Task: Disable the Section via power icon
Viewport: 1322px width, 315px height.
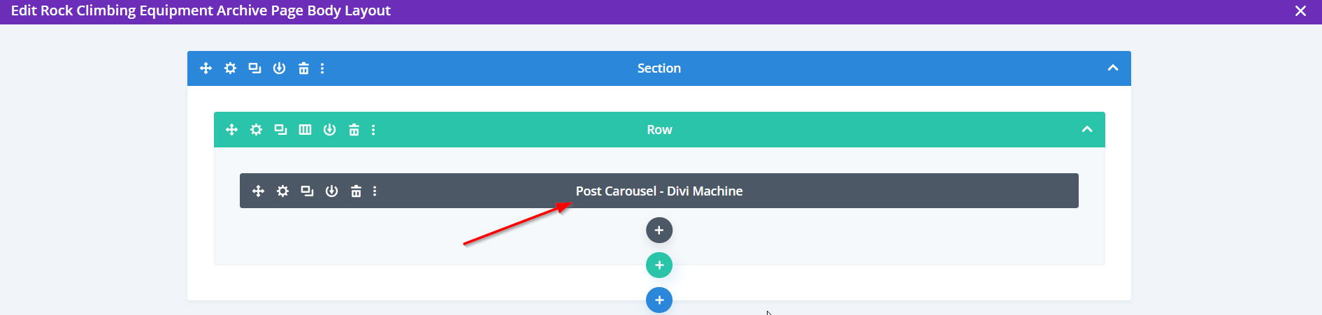Action: 279,68
